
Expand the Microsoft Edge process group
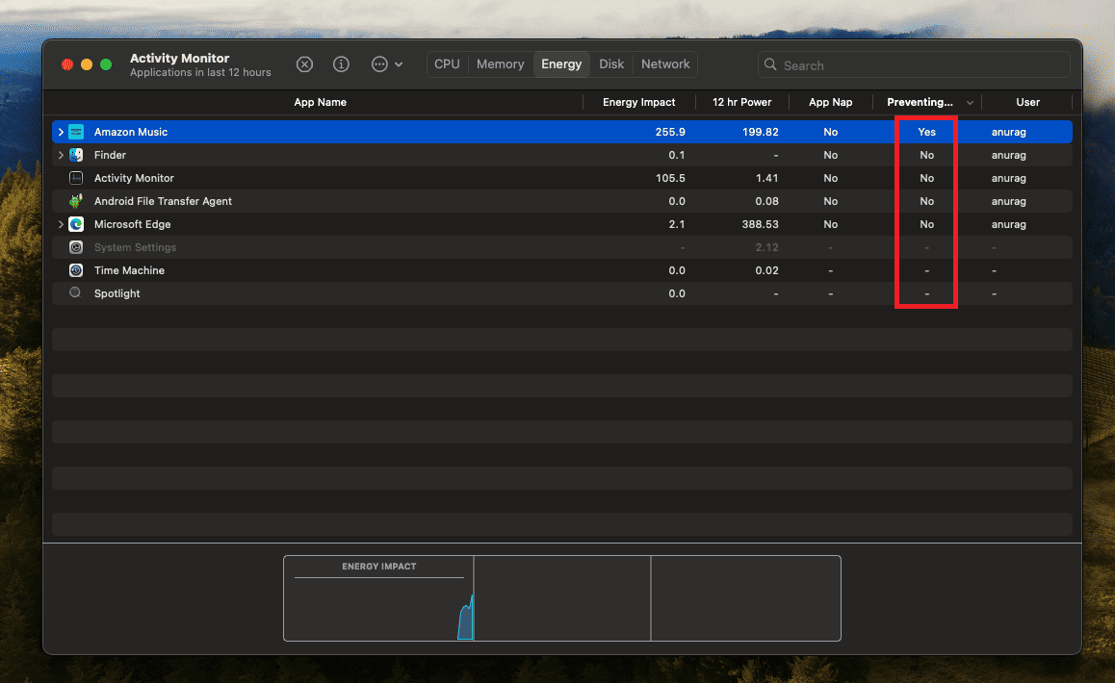click(x=61, y=224)
